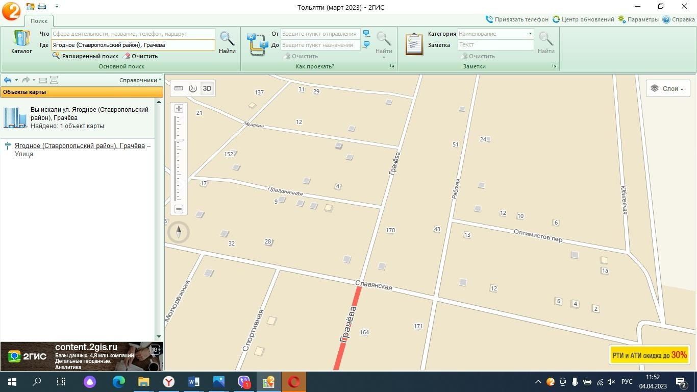This screenshot has height=392, width=697.
Task: Toggle the expanded list view in the results panel
Action: pos(54,80)
